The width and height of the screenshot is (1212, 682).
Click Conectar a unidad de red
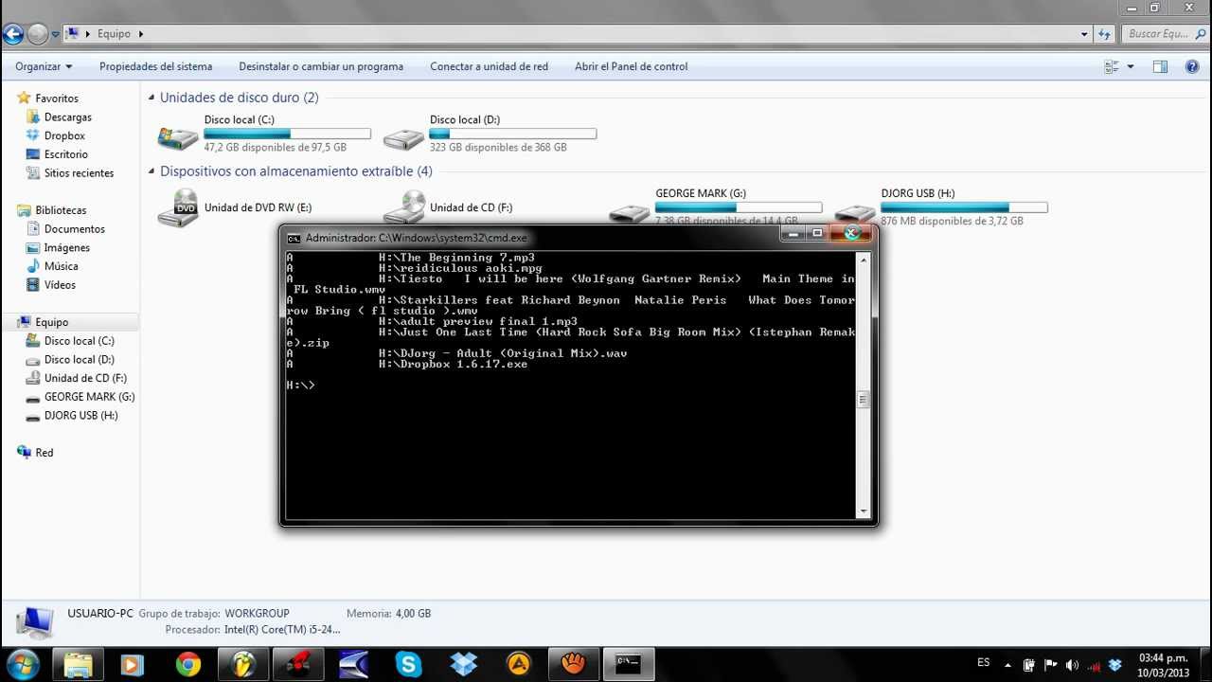pos(489,66)
